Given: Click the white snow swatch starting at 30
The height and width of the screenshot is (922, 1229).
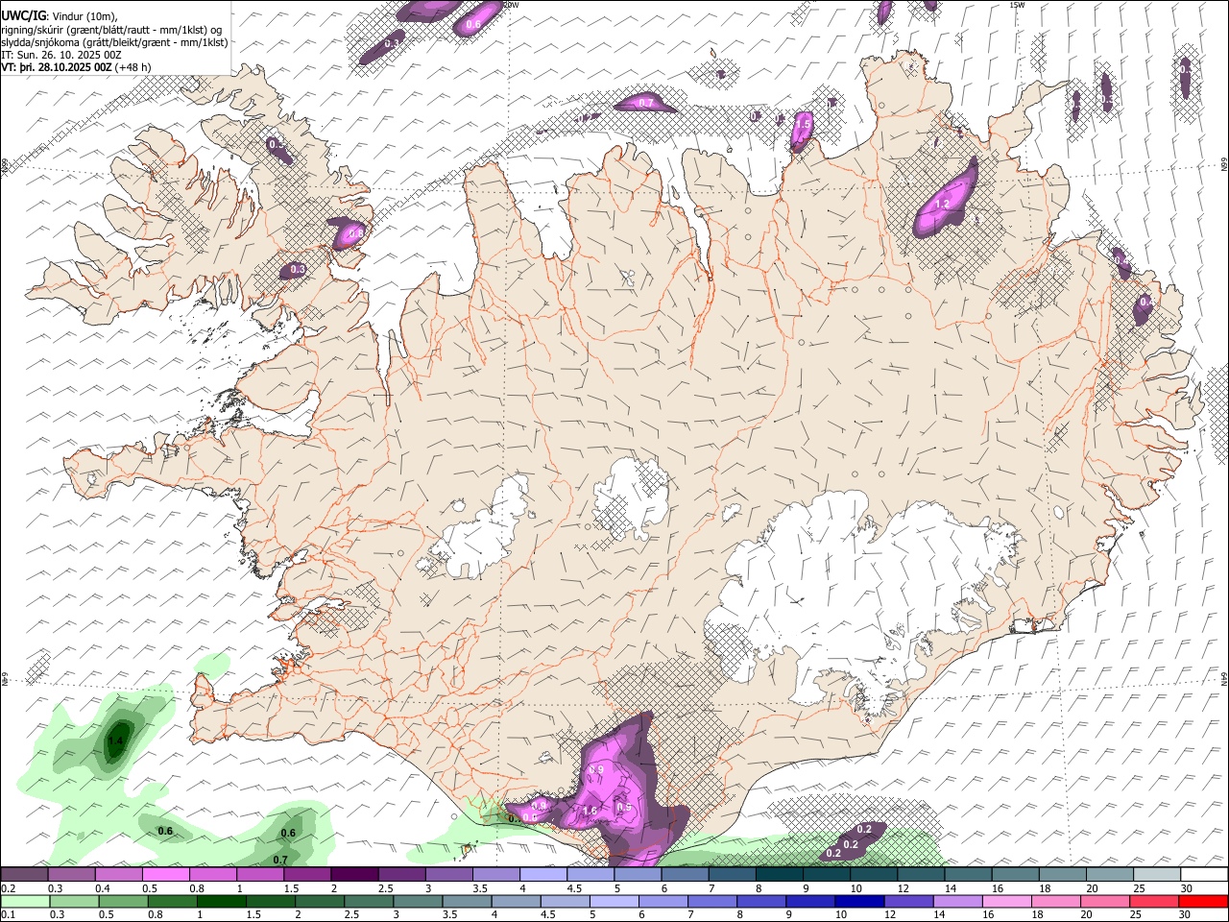Looking at the screenshot, I should (x=1203, y=874).
